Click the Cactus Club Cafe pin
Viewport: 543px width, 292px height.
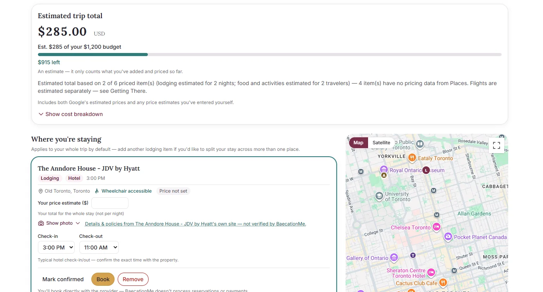pos(443,283)
